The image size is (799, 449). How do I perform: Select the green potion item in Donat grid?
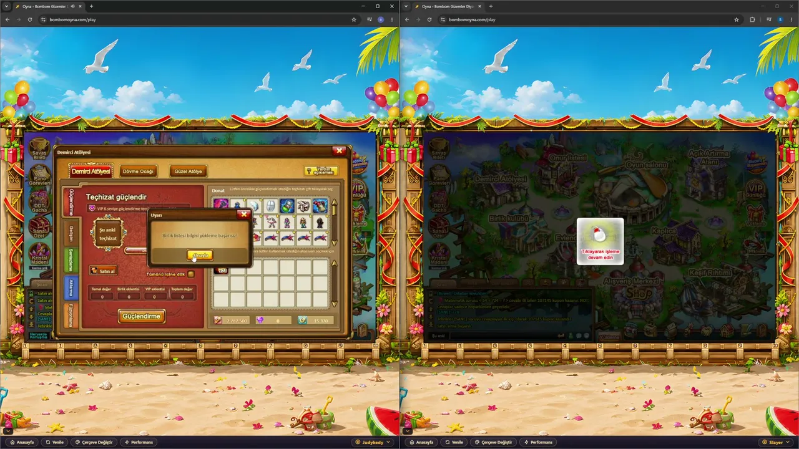point(287,206)
